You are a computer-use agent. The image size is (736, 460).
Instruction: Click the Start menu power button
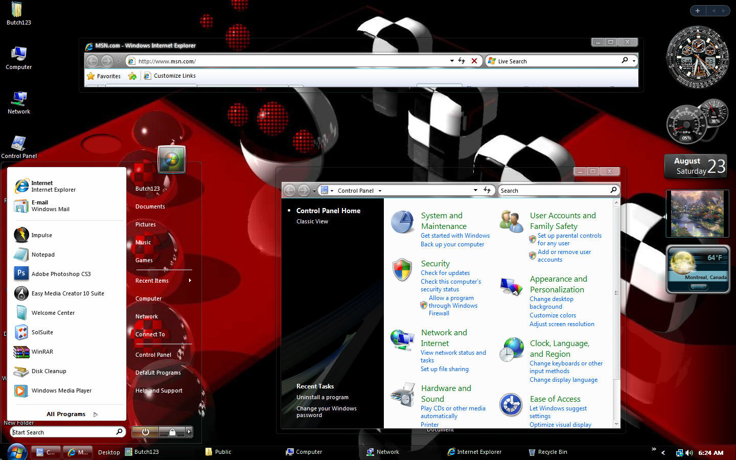pos(145,432)
